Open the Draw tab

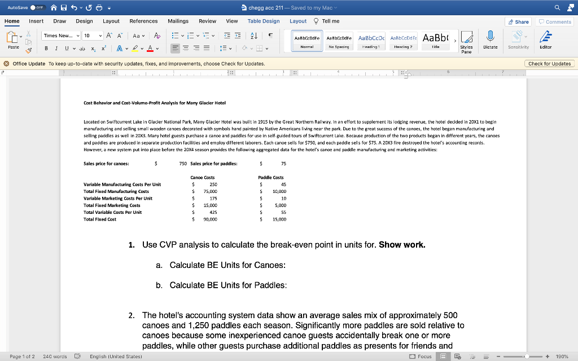(60, 21)
